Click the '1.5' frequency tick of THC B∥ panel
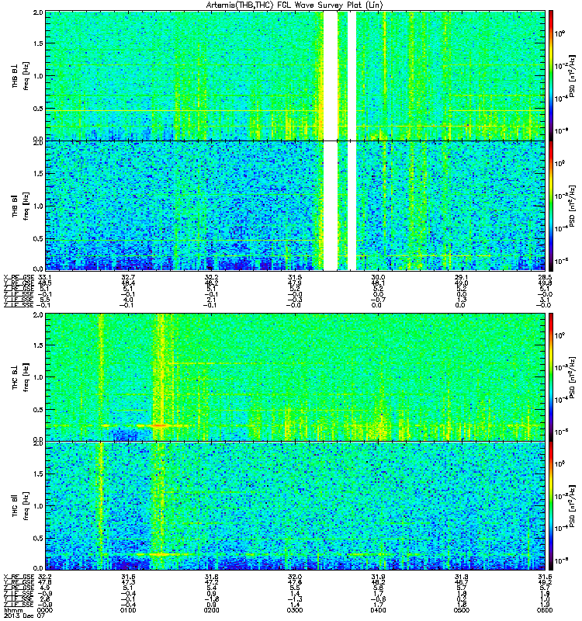 (38, 474)
